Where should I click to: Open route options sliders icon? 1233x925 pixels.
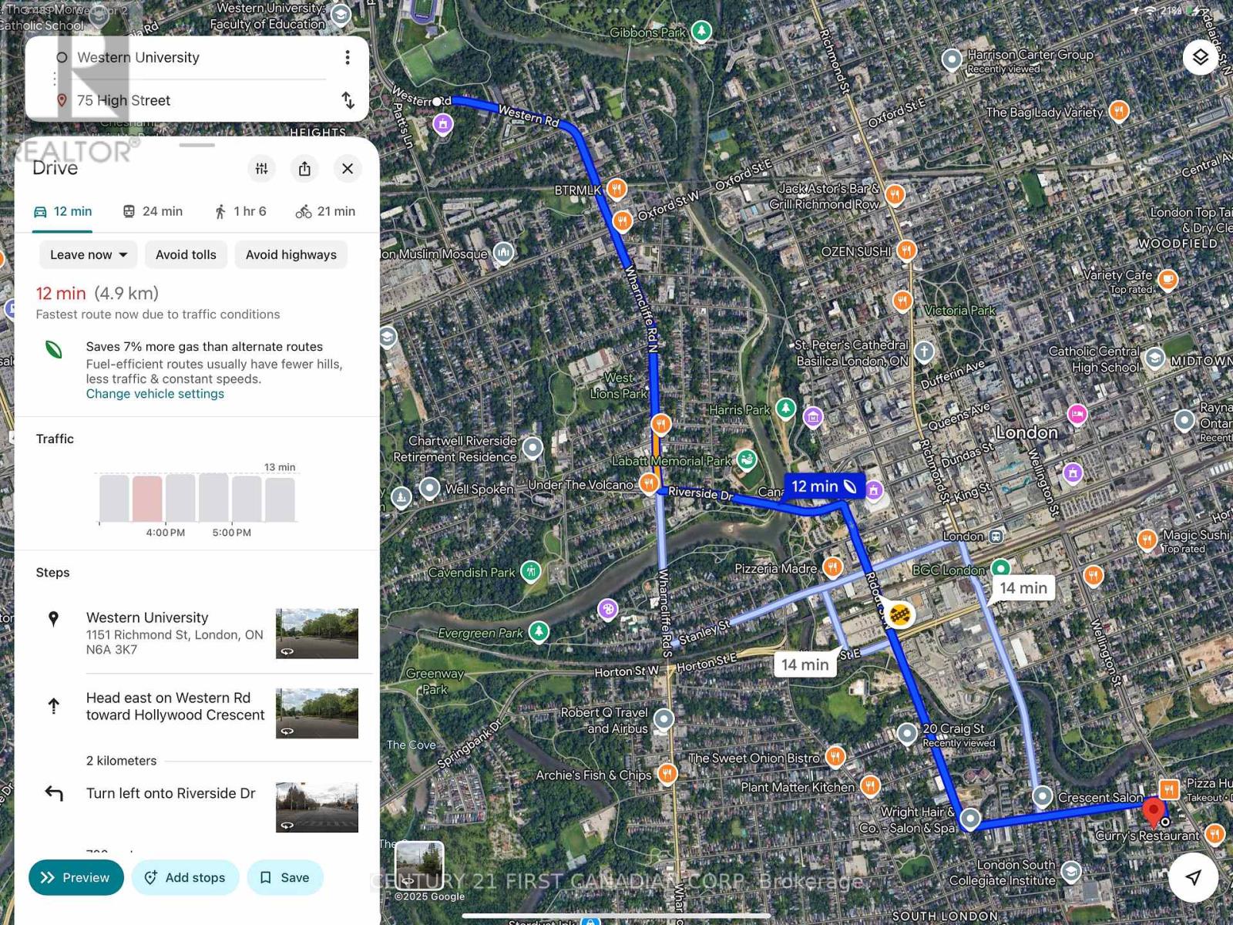(262, 169)
